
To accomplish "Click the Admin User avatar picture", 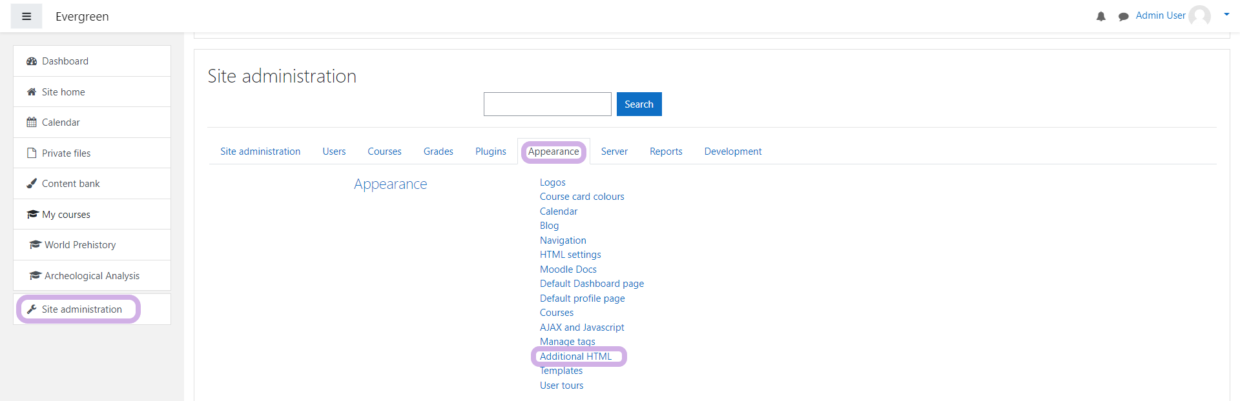I will [x=1199, y=15].
